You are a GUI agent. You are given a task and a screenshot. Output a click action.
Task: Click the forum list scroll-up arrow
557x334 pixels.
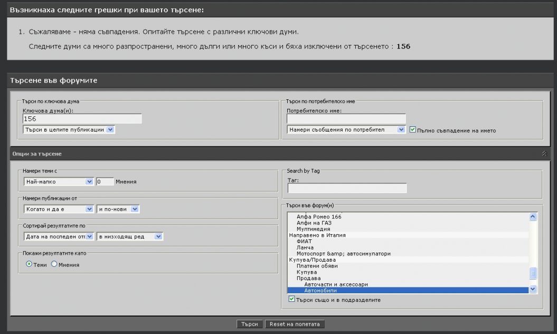point(533,217)
